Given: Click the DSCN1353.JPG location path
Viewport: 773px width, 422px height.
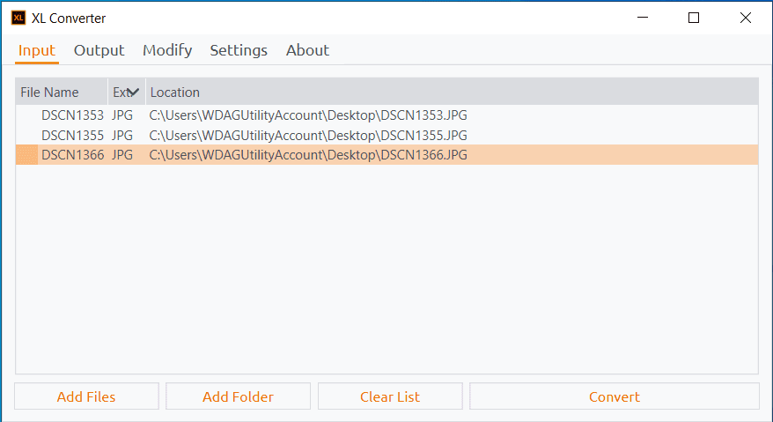Looking at the screenshot, I should click(x=308, y=115).
